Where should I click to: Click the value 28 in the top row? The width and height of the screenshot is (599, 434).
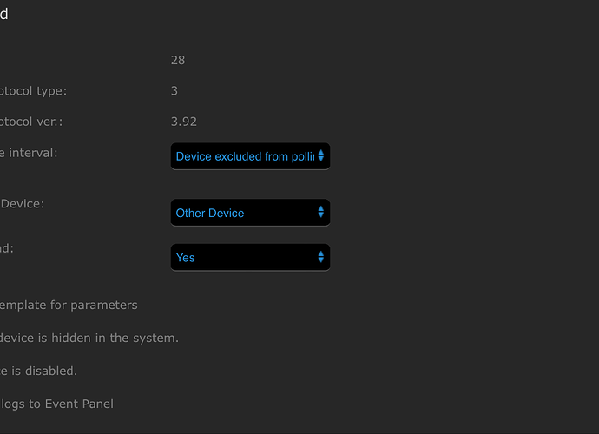pyautogui.click(x=178, y=60)
